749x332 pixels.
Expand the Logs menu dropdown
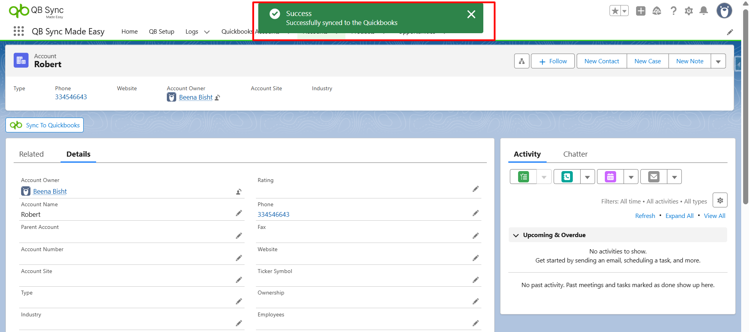click(207, 32)
